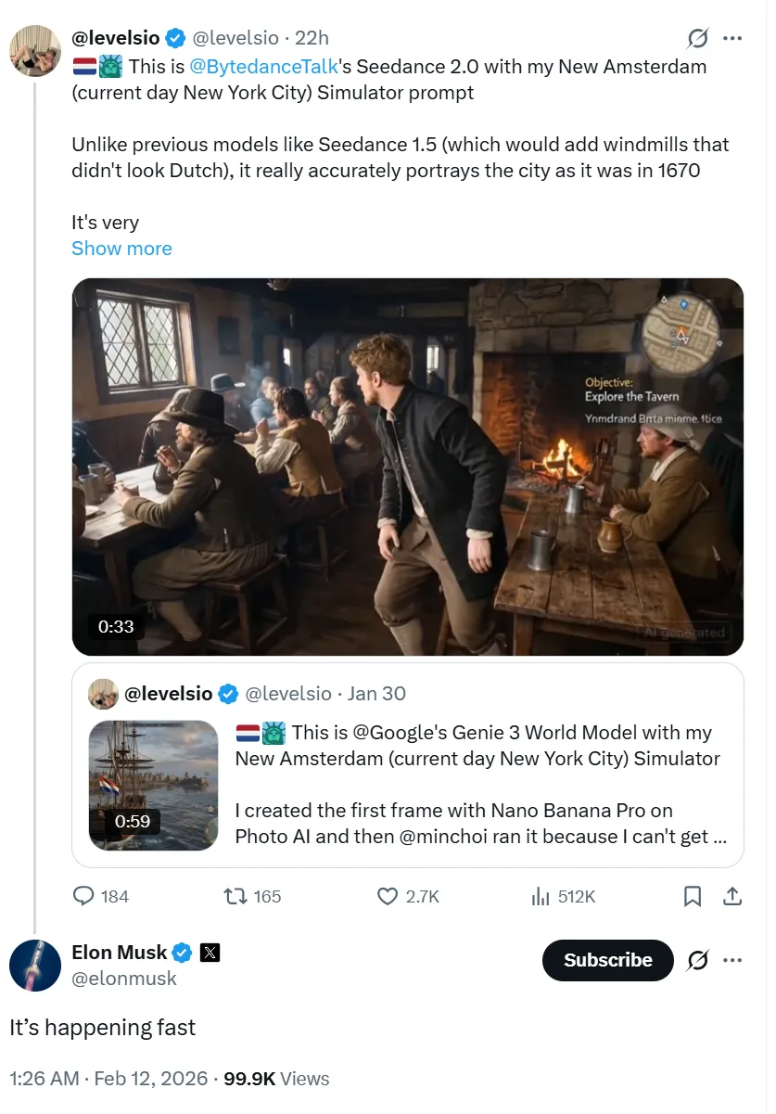Image resolution: width=776 pixels, height=1114 pixels.
Task: Like the post with heart icon
Action: coord(388,896)
